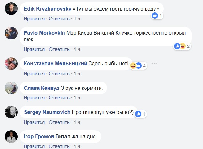This screenshot has width=203, height=149.
Task: Click the timestamp under Слава Кенвуд's comment
Action: (x=78, y=98)
